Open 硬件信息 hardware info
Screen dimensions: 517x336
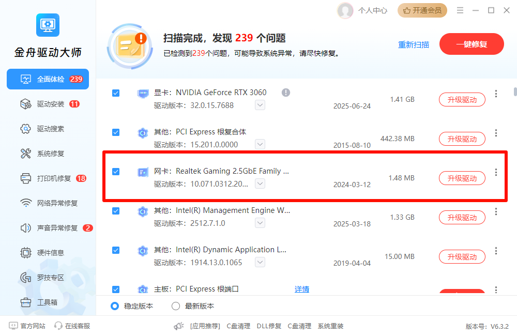(42, 253)
